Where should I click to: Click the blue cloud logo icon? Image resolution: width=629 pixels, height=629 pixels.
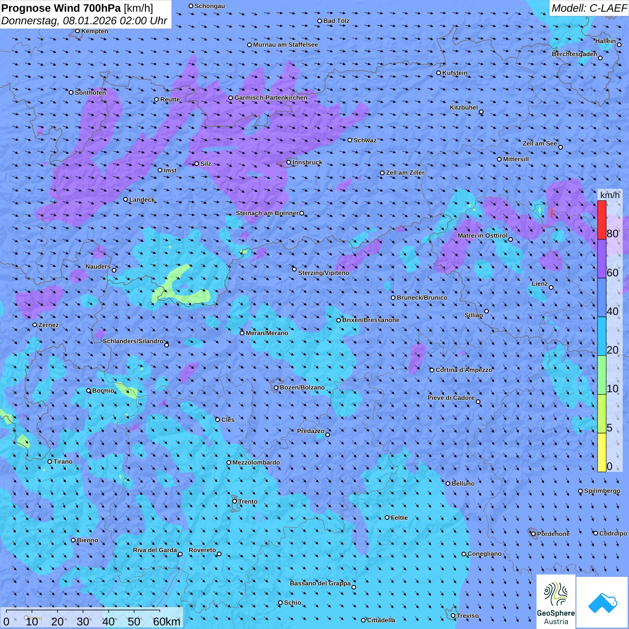point(602,603)
